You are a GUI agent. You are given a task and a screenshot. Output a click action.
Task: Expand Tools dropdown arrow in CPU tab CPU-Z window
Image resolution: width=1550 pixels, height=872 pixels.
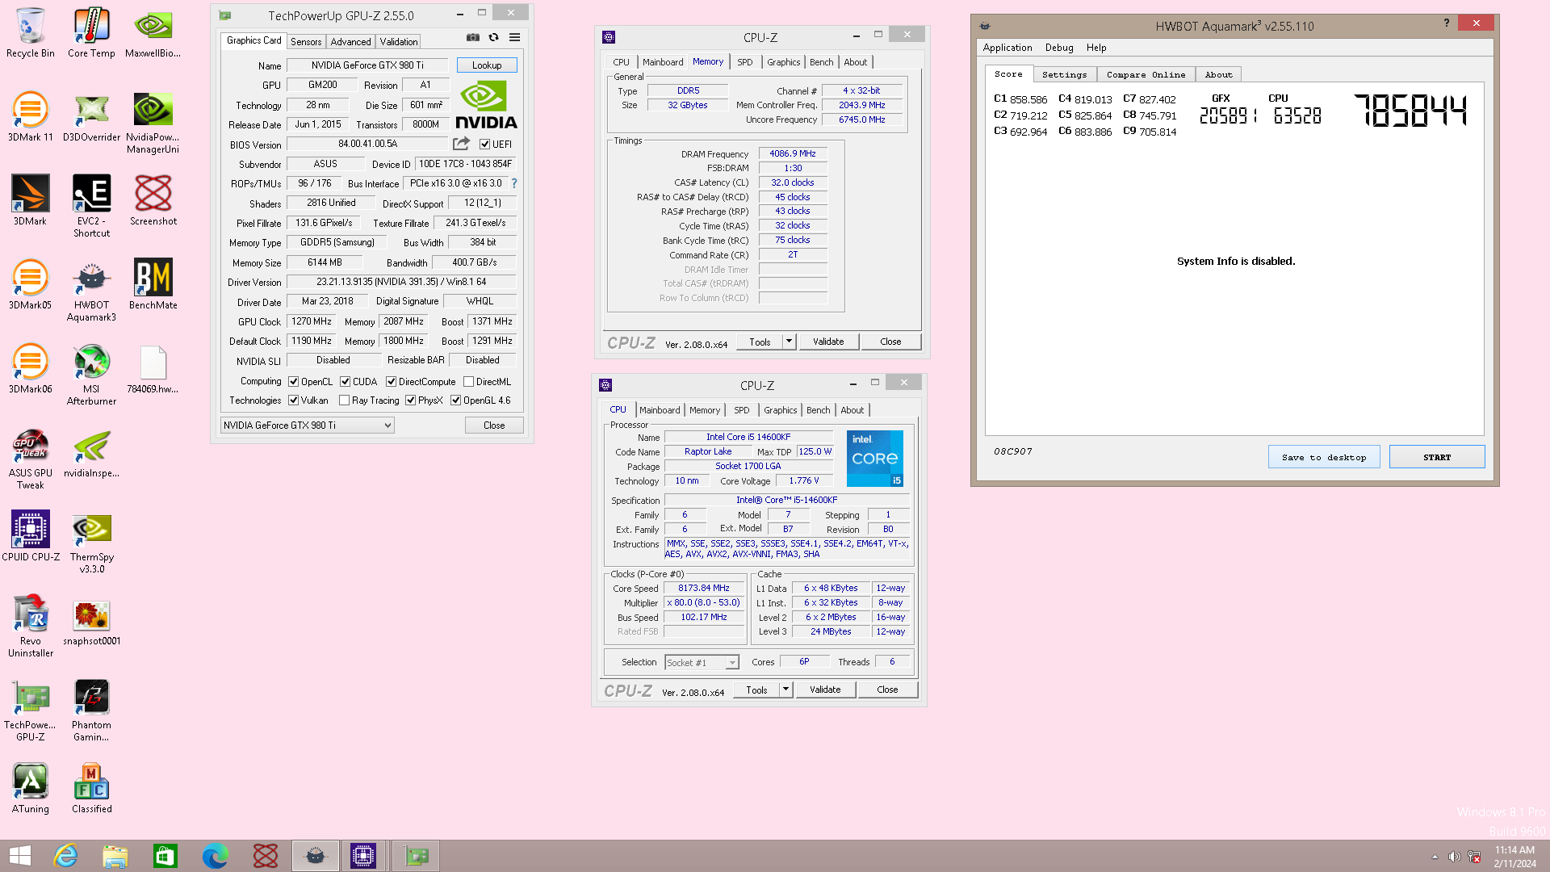785,690
